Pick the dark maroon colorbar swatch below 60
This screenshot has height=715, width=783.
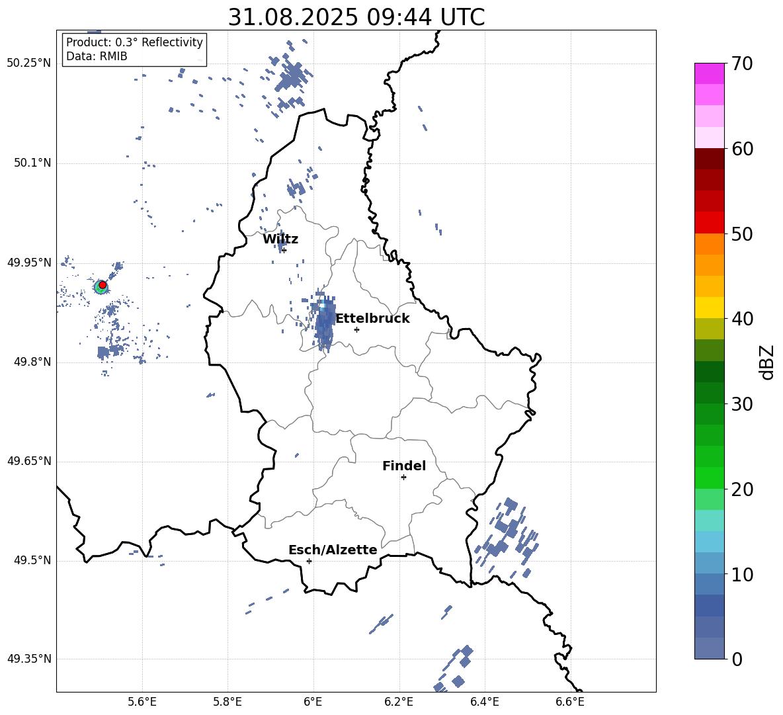(710, 159)
